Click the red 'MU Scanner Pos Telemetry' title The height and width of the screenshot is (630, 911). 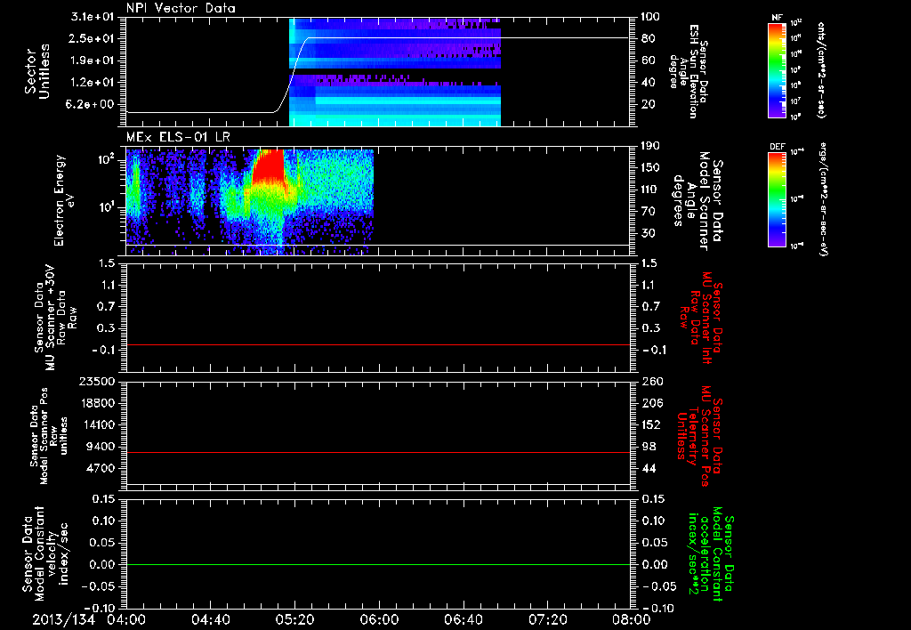coord(699,437)
